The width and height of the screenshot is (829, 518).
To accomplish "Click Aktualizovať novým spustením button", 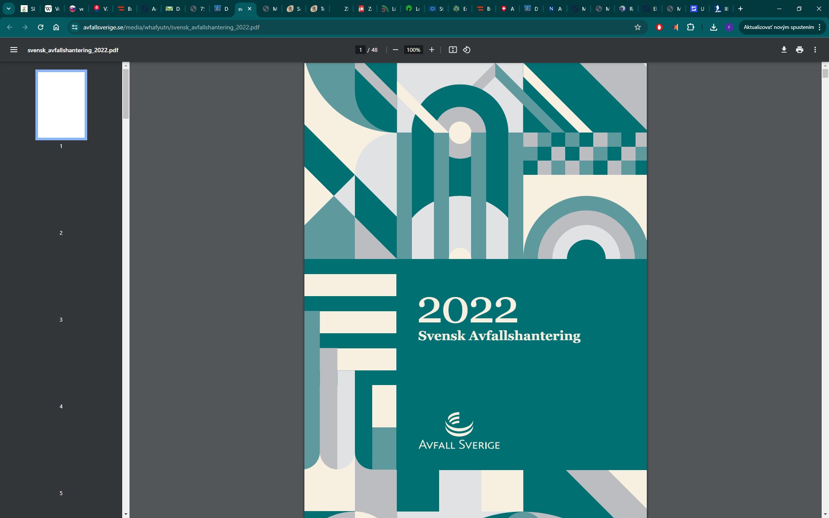I will coord(778,27).
